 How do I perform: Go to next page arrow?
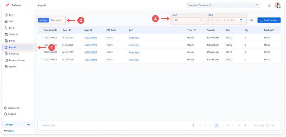tap(245, 125)
